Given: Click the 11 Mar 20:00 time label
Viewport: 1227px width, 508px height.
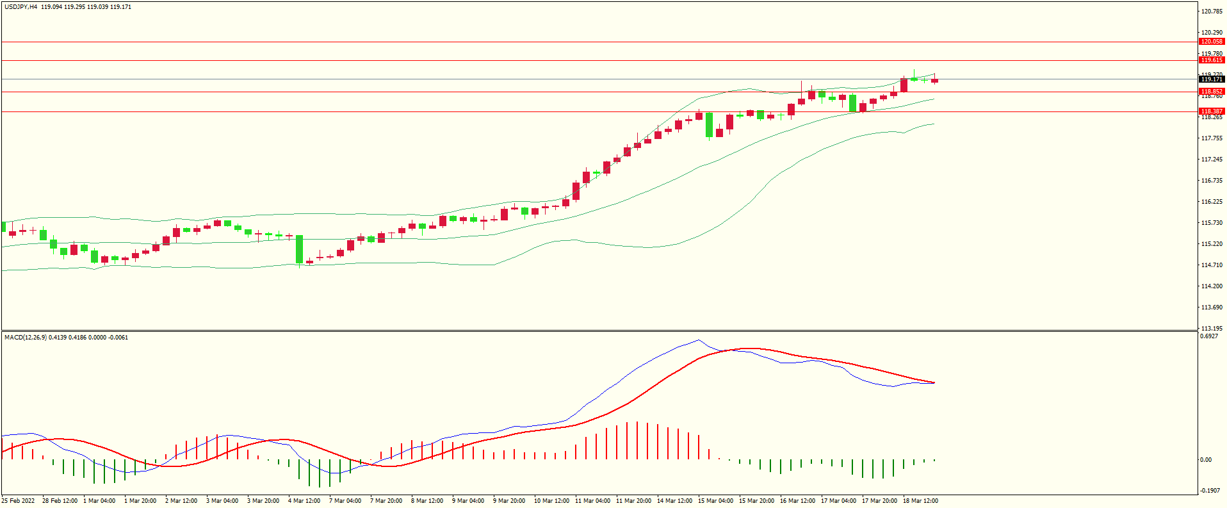Looking at the screenshot, I should tap(633, 501).
